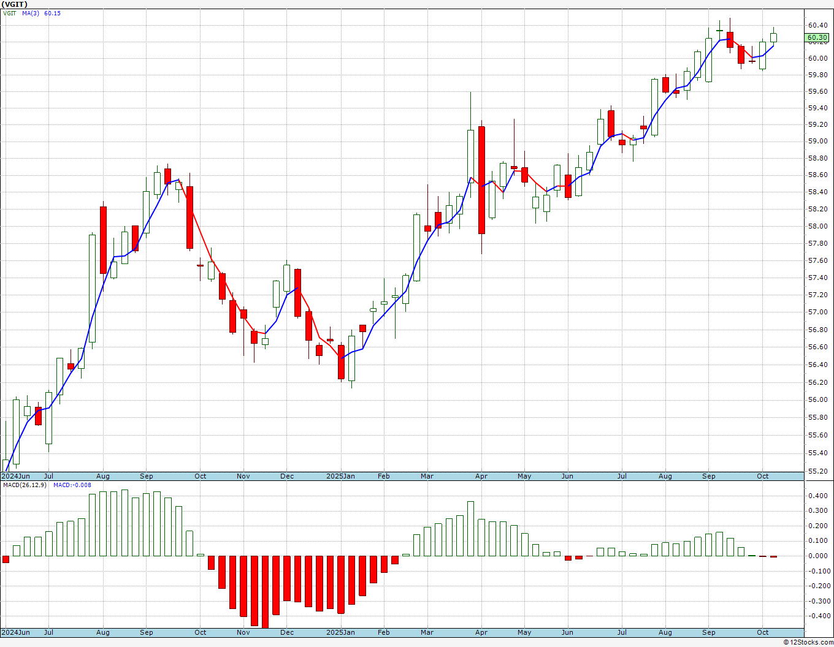Select the positive 0.100 MACD axis label
Image resolution: width=834 pixels, height=647 pixels.
[x=817, y=541]
